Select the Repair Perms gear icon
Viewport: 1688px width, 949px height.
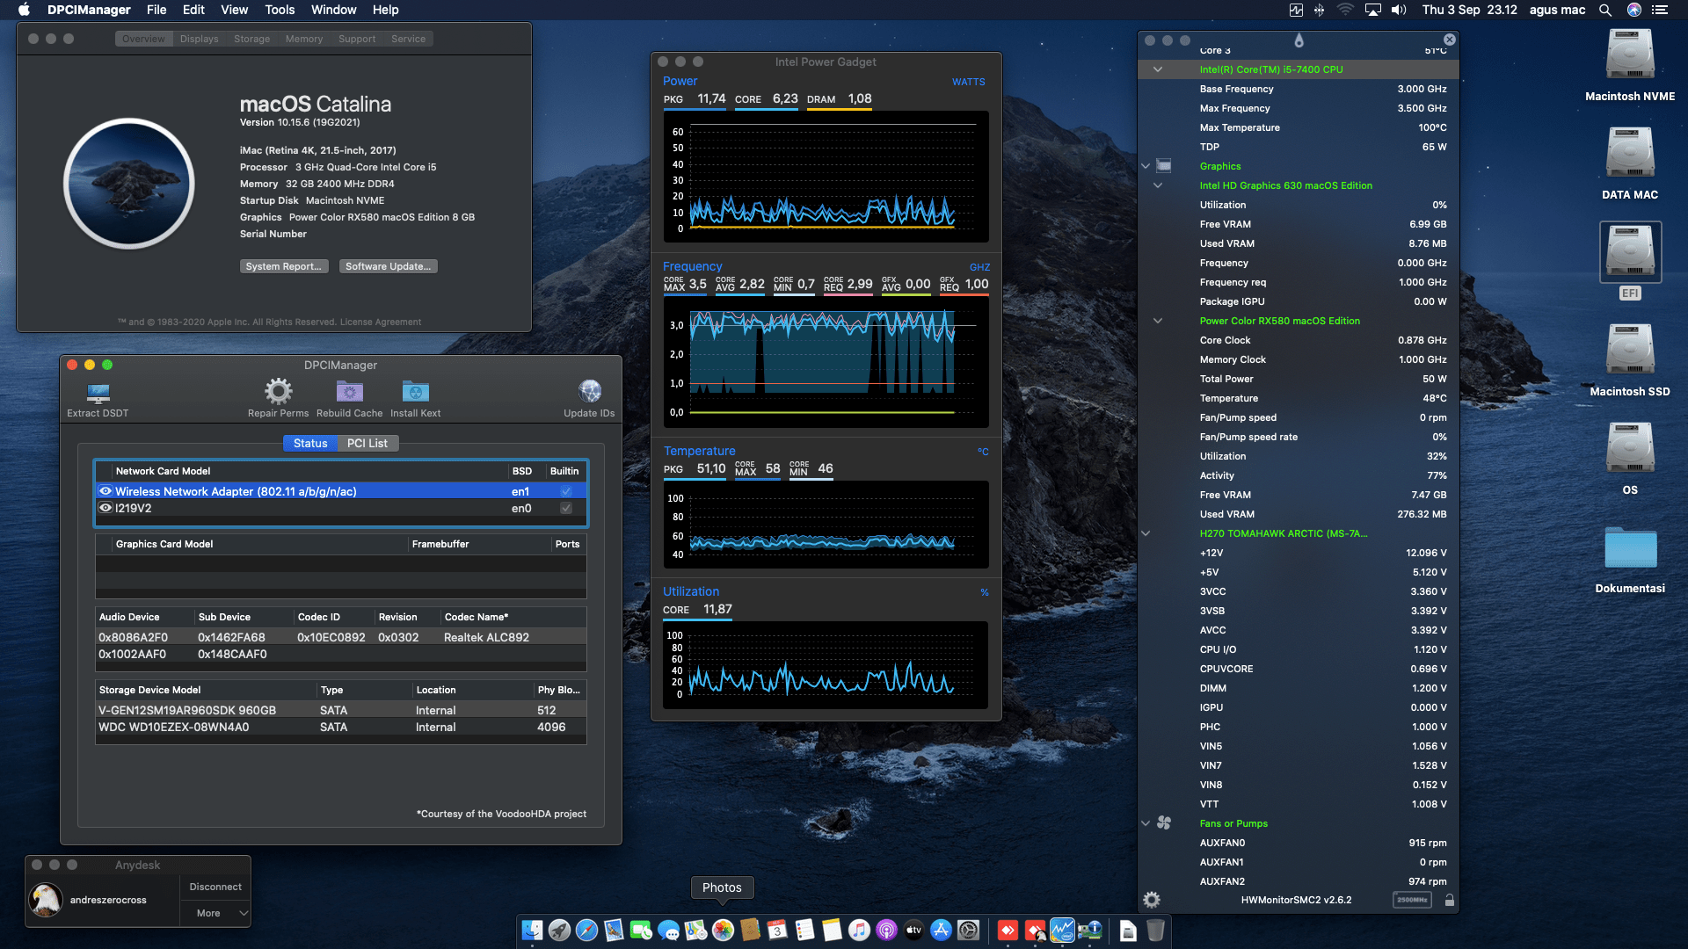(278, 390)
